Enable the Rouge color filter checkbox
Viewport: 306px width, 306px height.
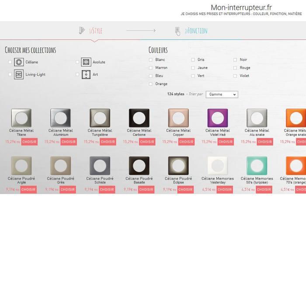[x=235, y=68]
